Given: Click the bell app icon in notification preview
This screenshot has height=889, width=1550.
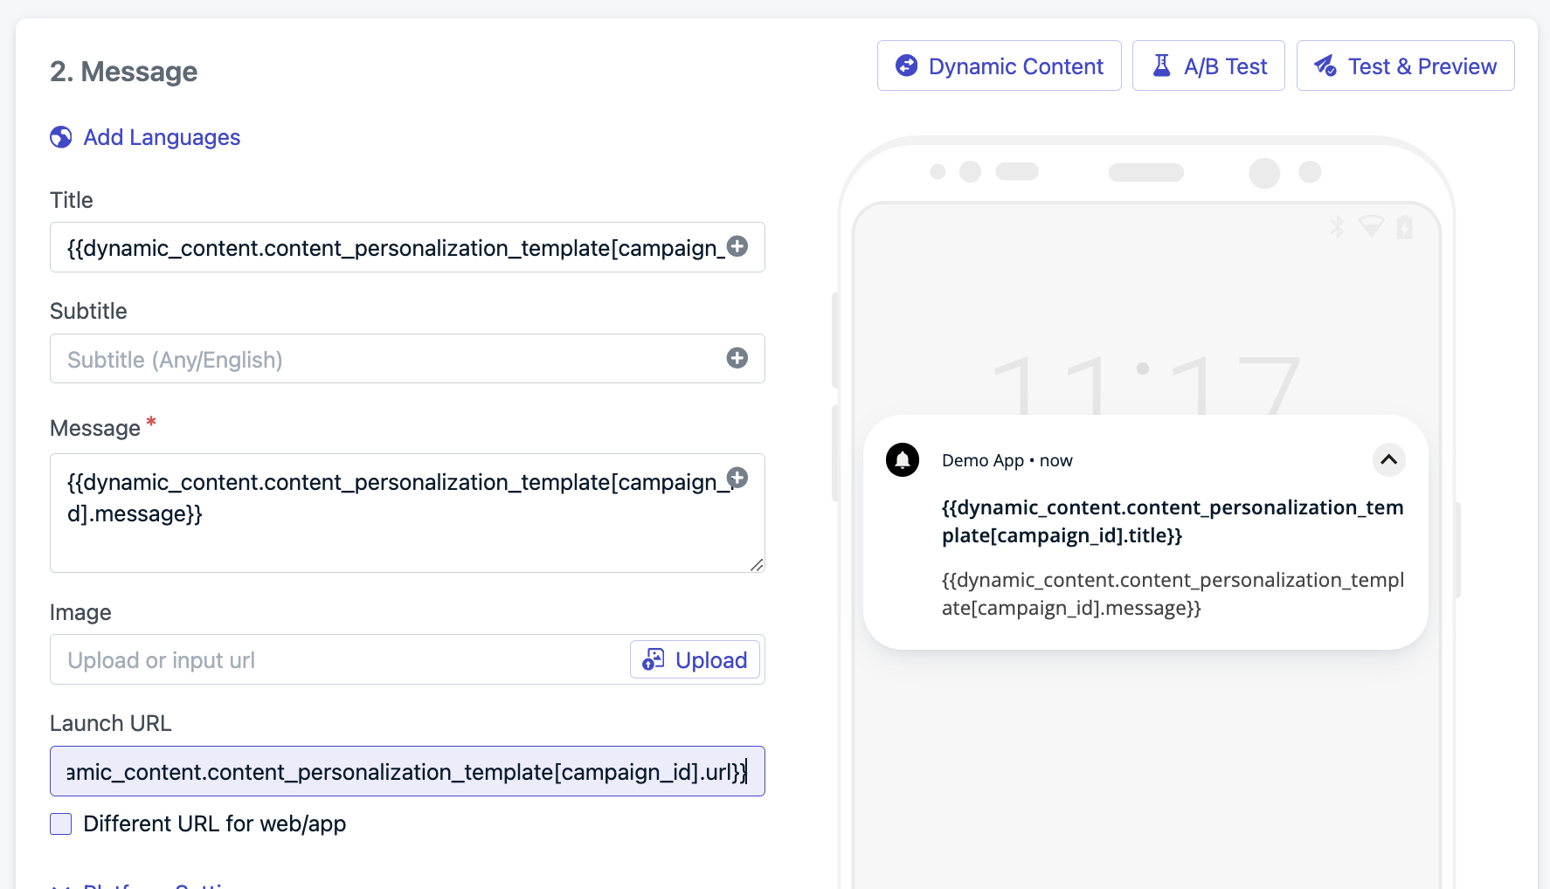Looking at the screenshot, I should coord(903,459).
